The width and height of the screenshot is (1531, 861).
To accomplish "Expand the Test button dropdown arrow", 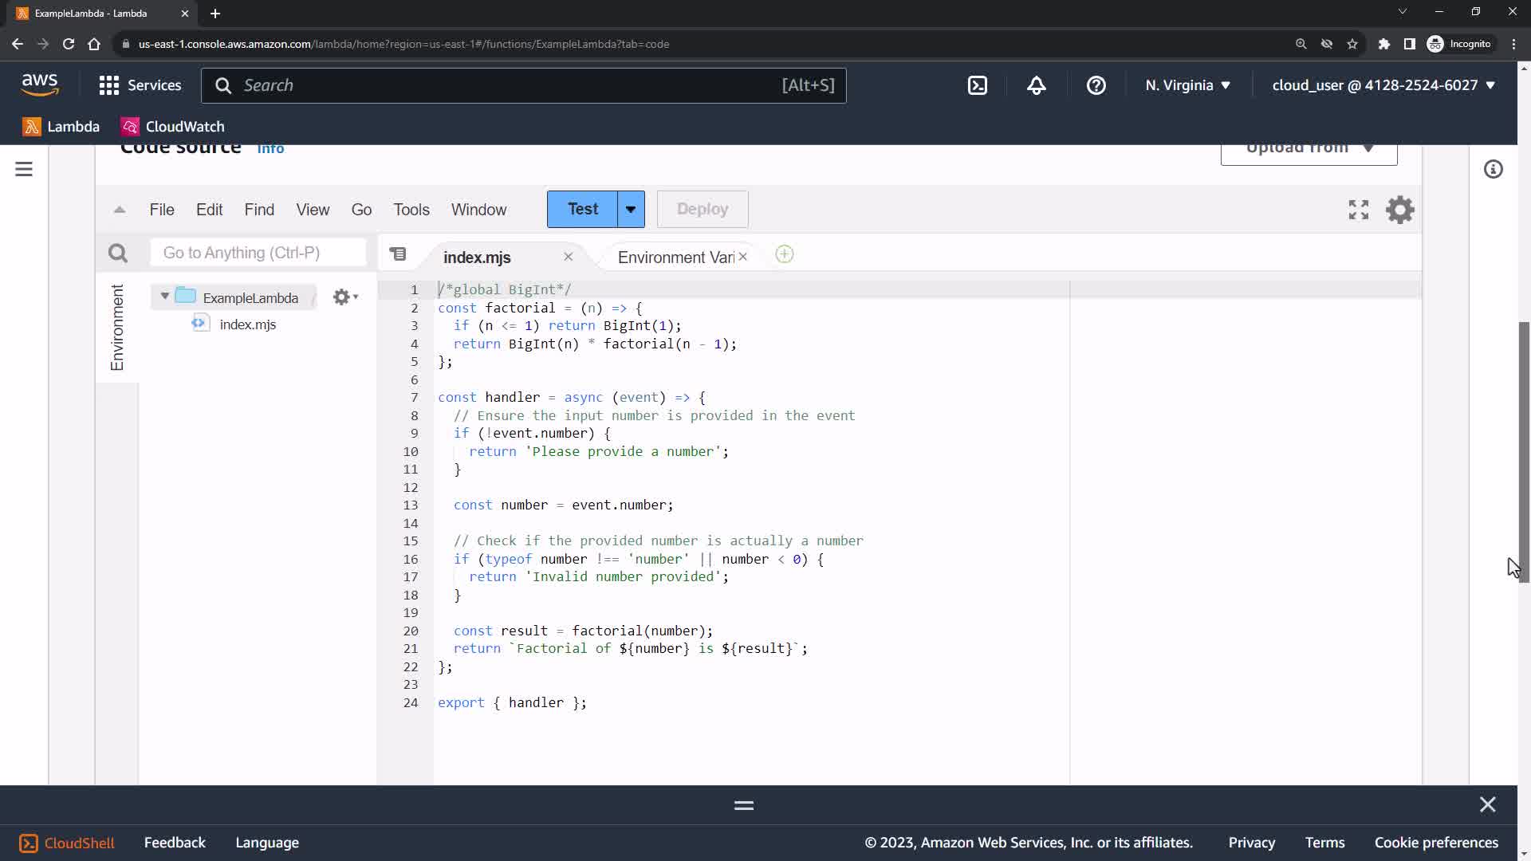I will point(631,209).
